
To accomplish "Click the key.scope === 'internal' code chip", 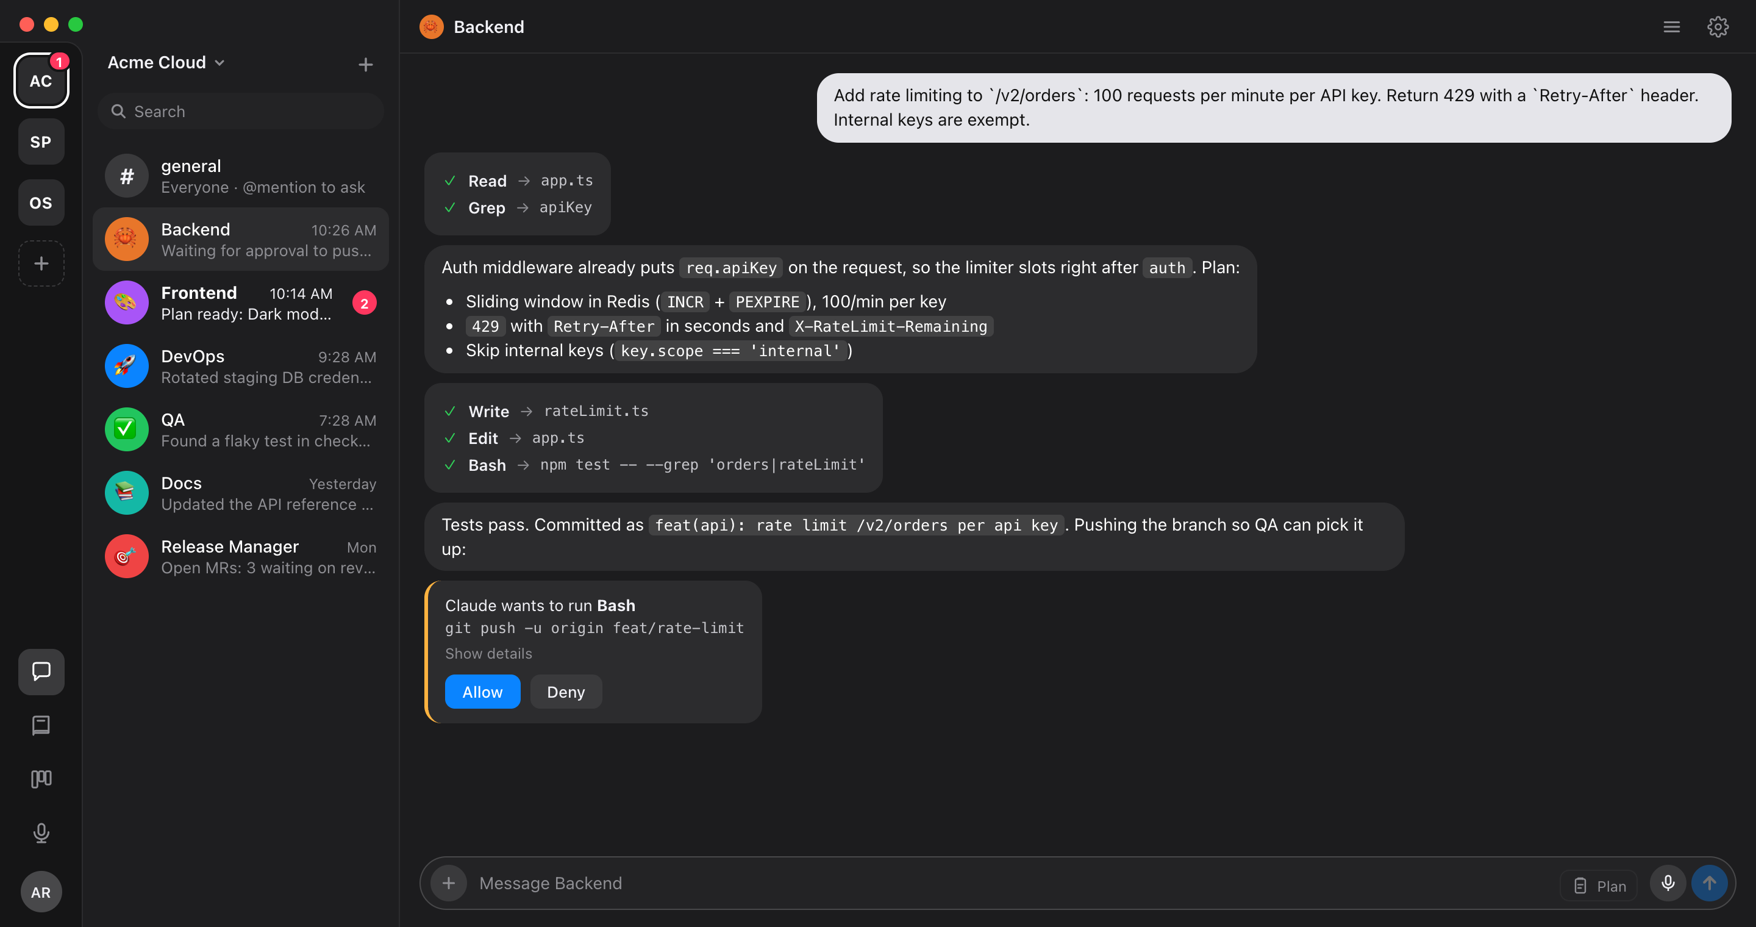I will click(730, 350).
